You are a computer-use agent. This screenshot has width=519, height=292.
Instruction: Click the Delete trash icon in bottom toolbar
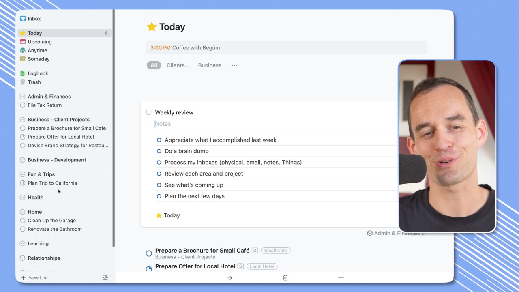285,278
